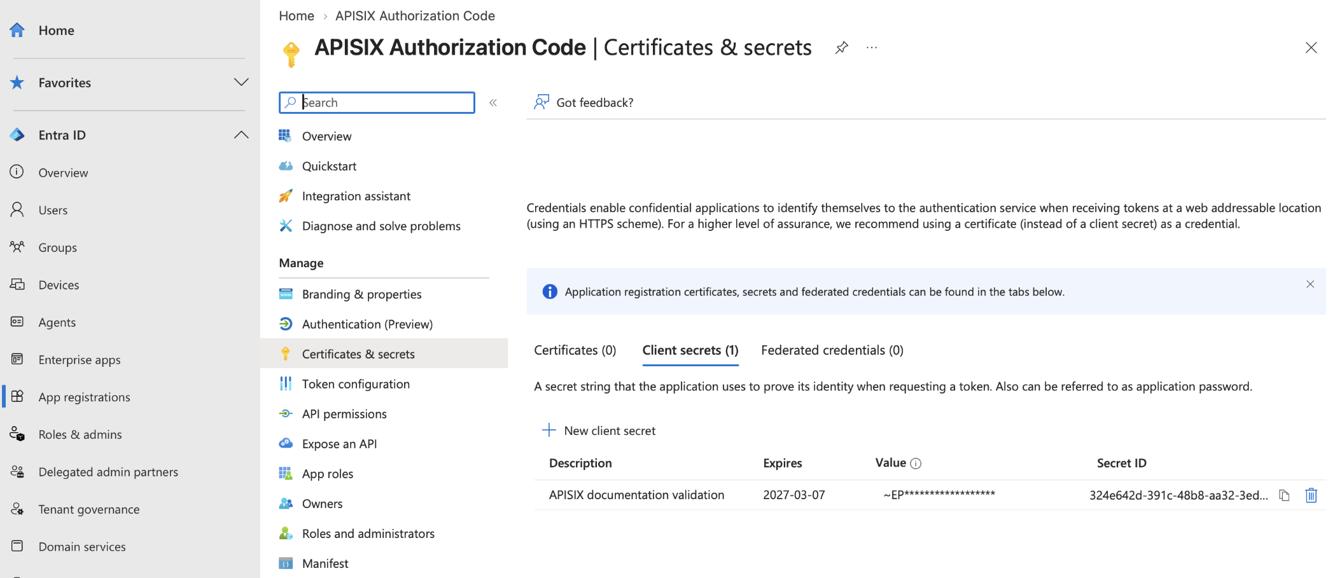The image size is (1335, 578).
Task: Click the App registrations grid icon
Action: [17, 397]
